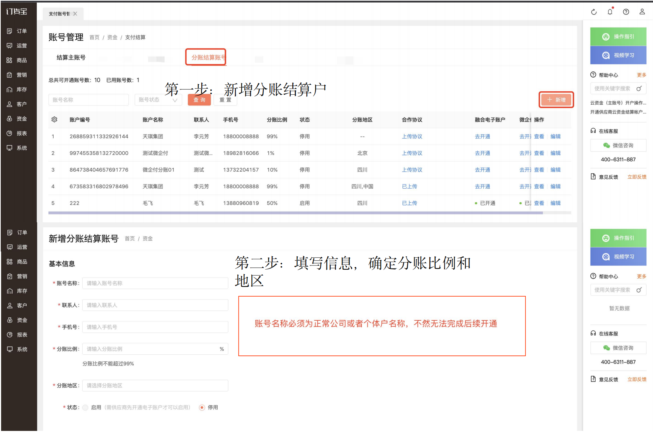Screen dimensions: 653x432
Task: Click 资金 breadcrumb in 新增分账结算账号 header
Action: pos(148,239)
